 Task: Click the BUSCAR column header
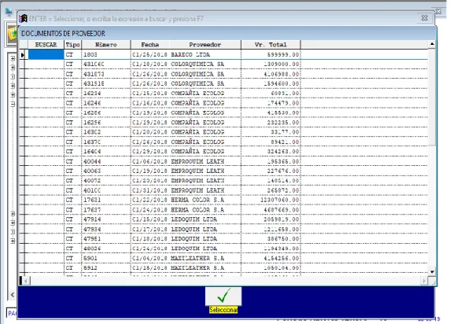(x=46, y=45)
